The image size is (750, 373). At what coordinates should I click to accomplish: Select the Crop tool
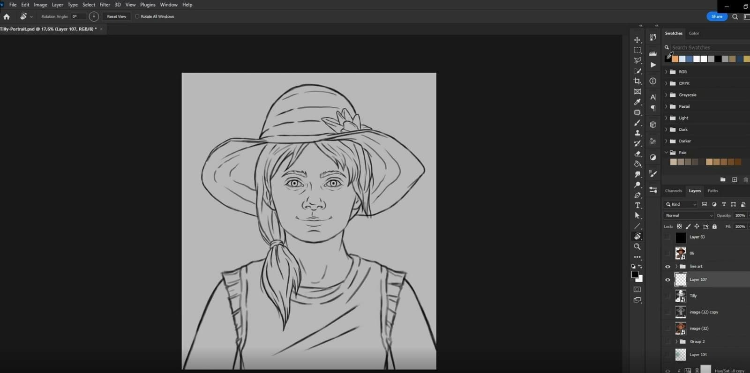(637, 81)
